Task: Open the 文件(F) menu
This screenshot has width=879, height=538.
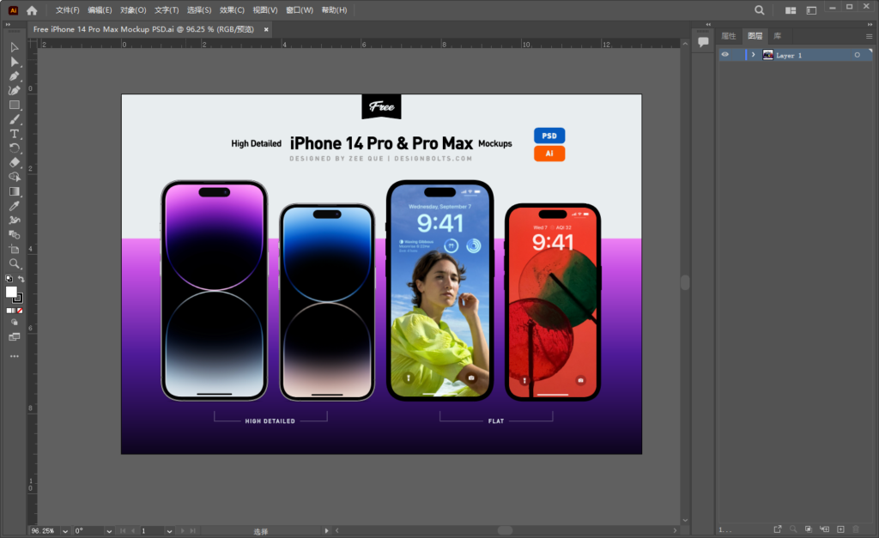Action: click(x=67, y=10)
